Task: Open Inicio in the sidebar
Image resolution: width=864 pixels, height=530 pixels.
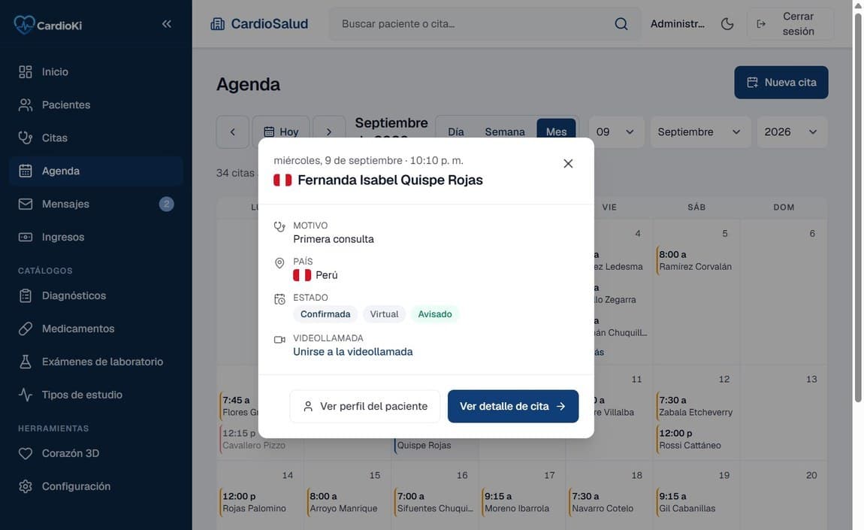Action: tap(96, 71)
